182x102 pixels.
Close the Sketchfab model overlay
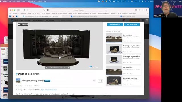point(147,20)
